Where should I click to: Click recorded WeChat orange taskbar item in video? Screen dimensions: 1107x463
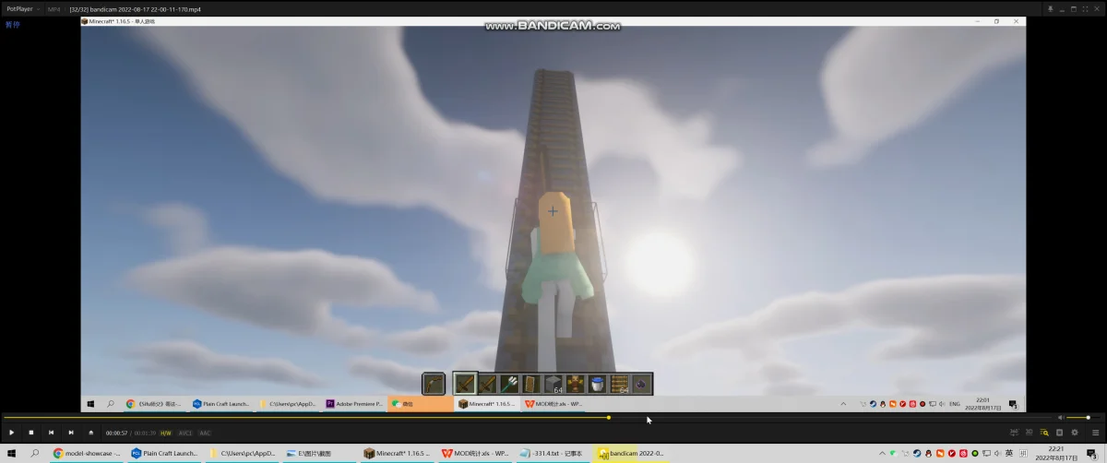[420, 404]
